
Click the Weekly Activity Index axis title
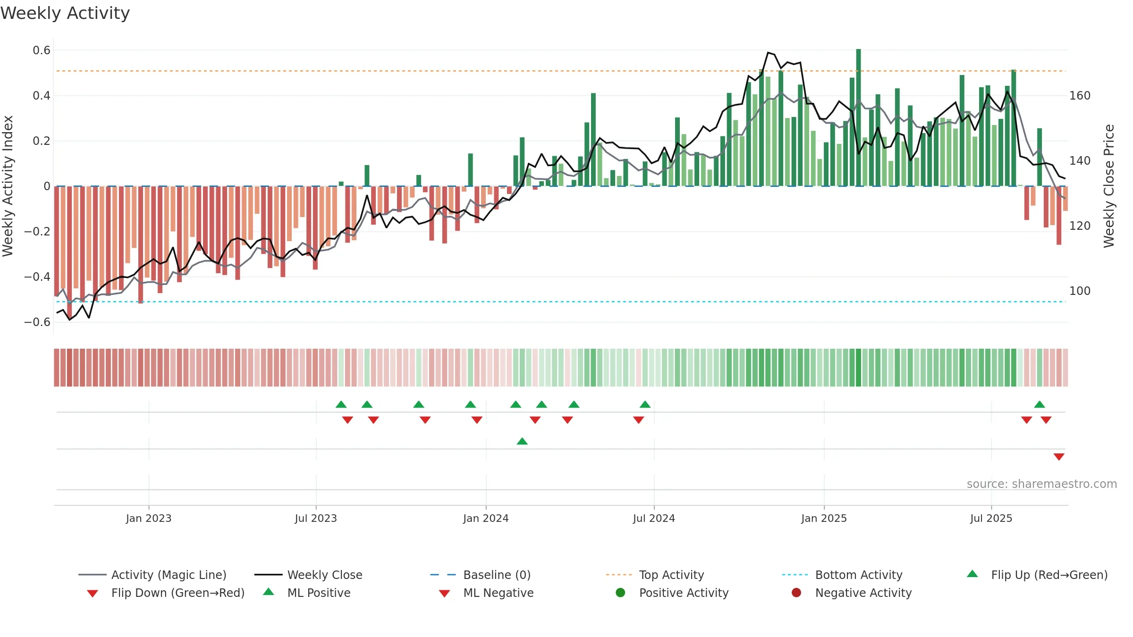[8, 186]
